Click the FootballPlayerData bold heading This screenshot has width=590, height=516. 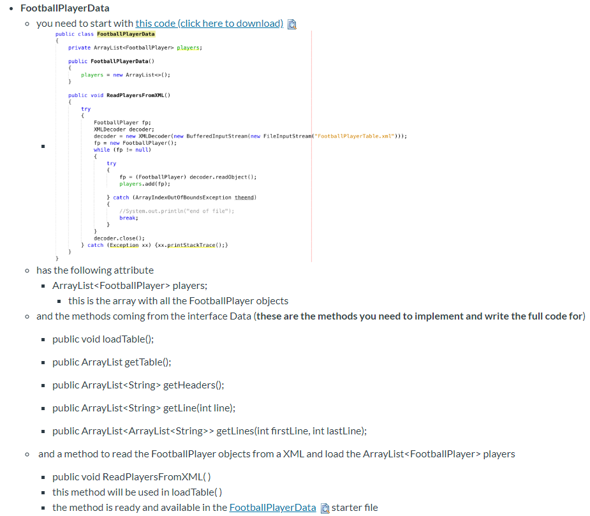pos(64,8)
